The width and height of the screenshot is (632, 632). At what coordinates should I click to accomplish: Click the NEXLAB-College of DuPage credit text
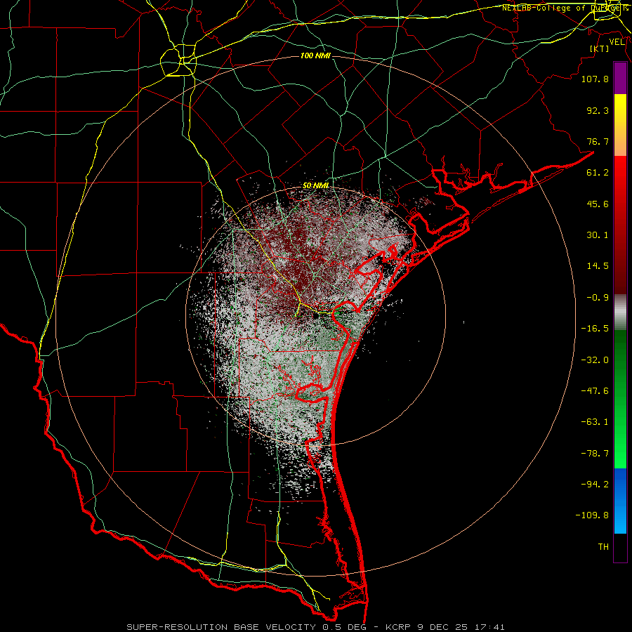[565, 8]
